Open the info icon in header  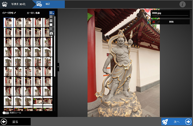point(183,4)
